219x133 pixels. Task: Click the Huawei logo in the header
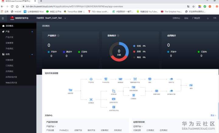[x=12, y=18]
